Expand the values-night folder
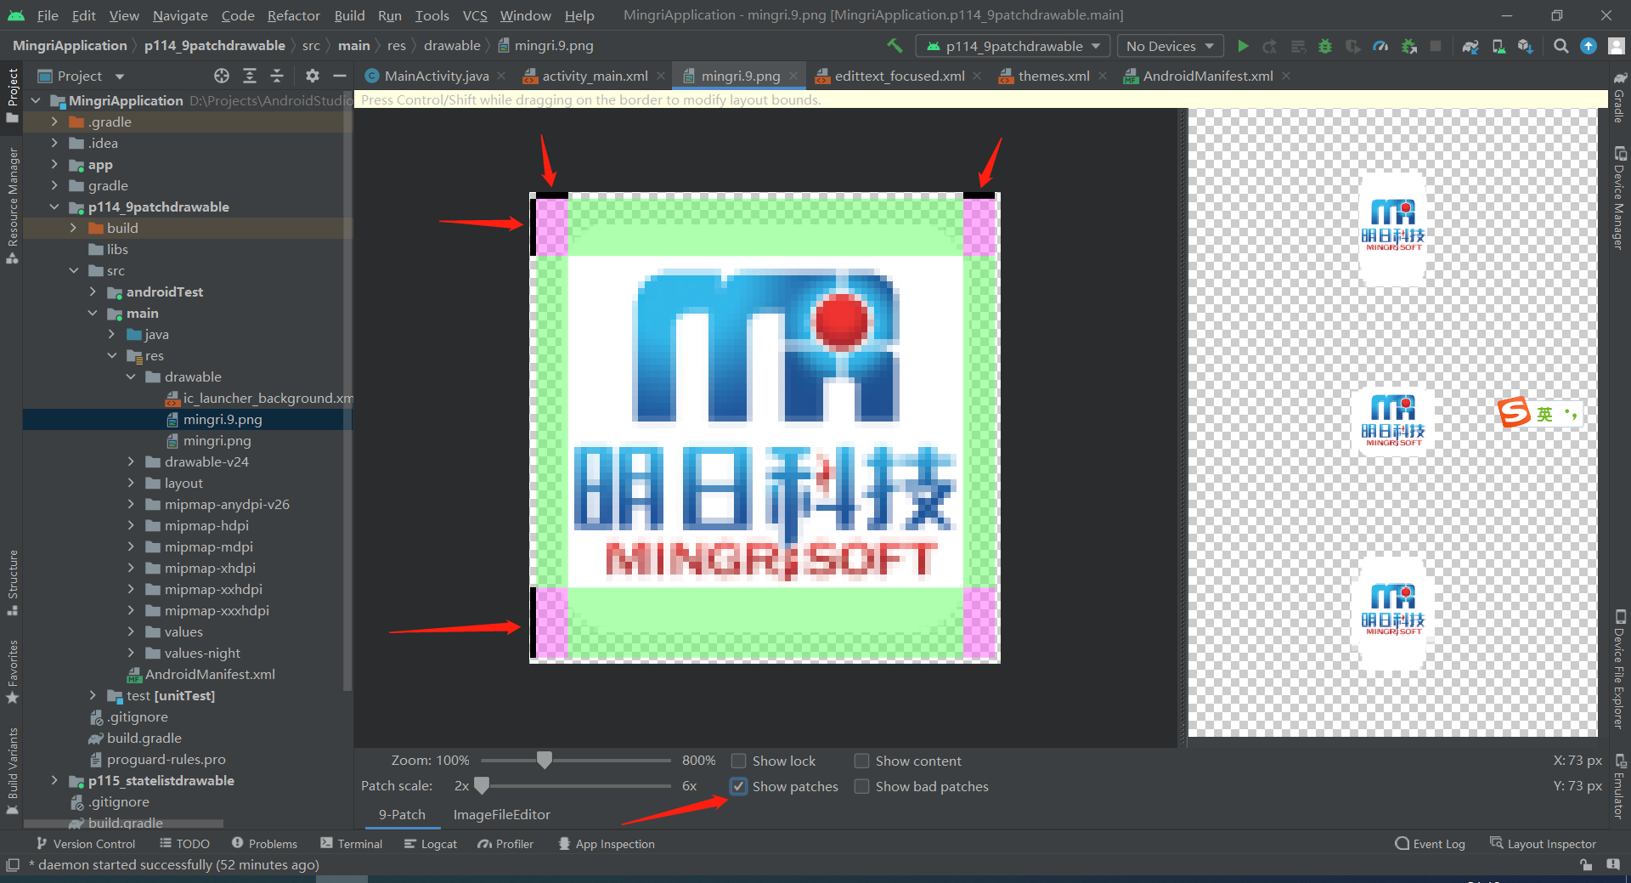Image resolution: width=1631 pixels, height=883 pixels. 131,653
